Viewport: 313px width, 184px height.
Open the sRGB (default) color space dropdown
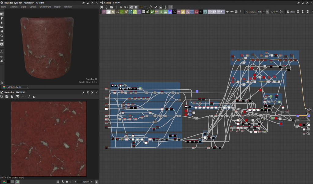tap(18, 87)
